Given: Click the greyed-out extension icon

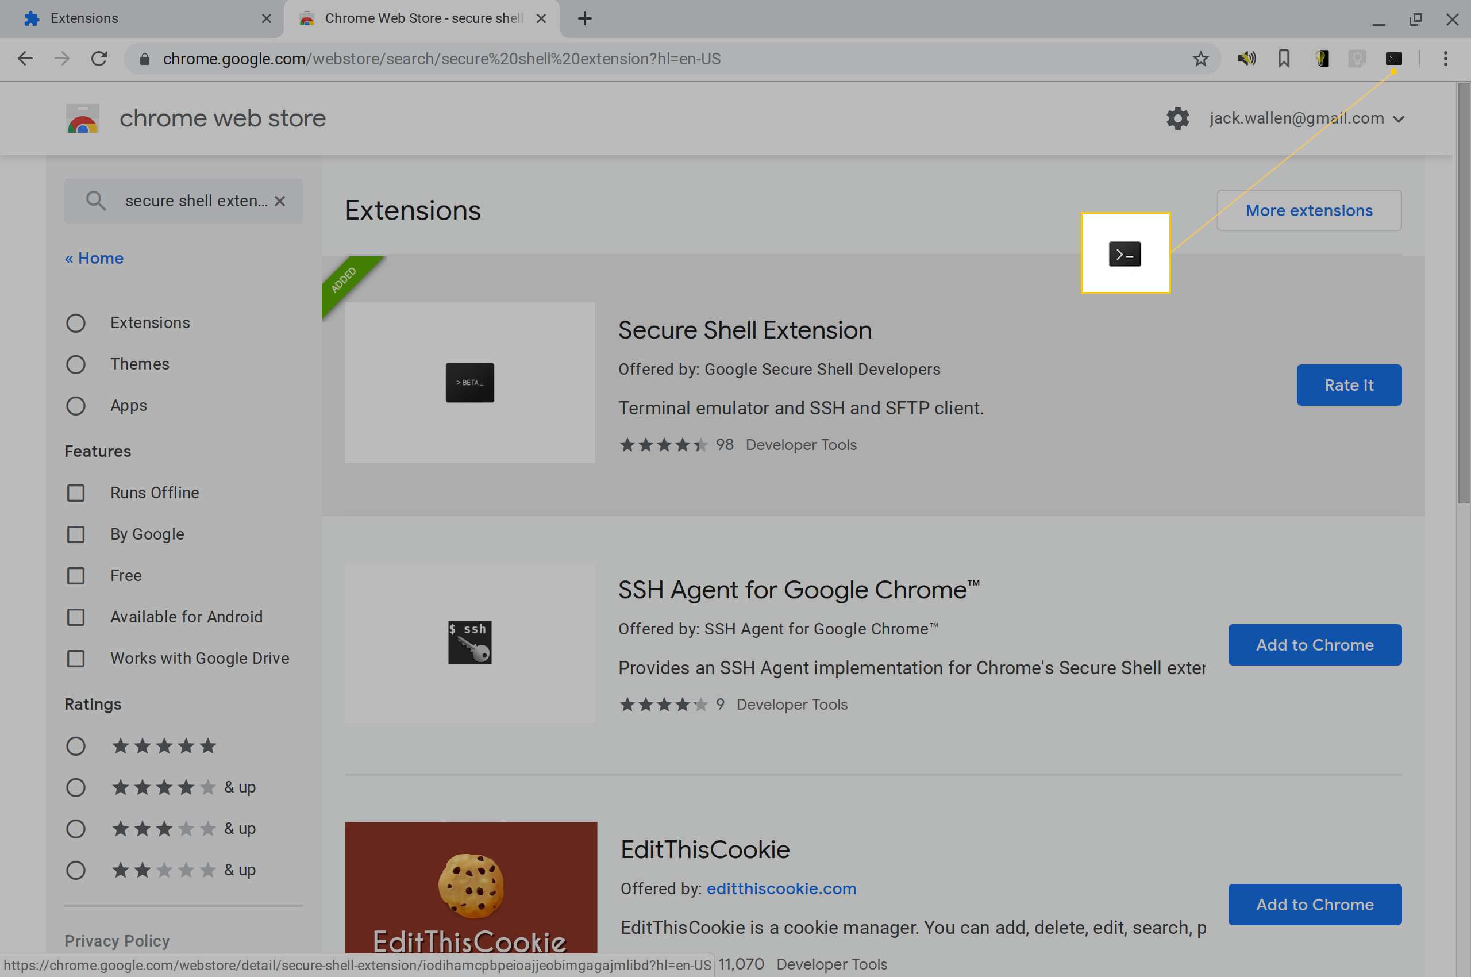Looking at the screenshot, I should click(x=1357, y=59).
